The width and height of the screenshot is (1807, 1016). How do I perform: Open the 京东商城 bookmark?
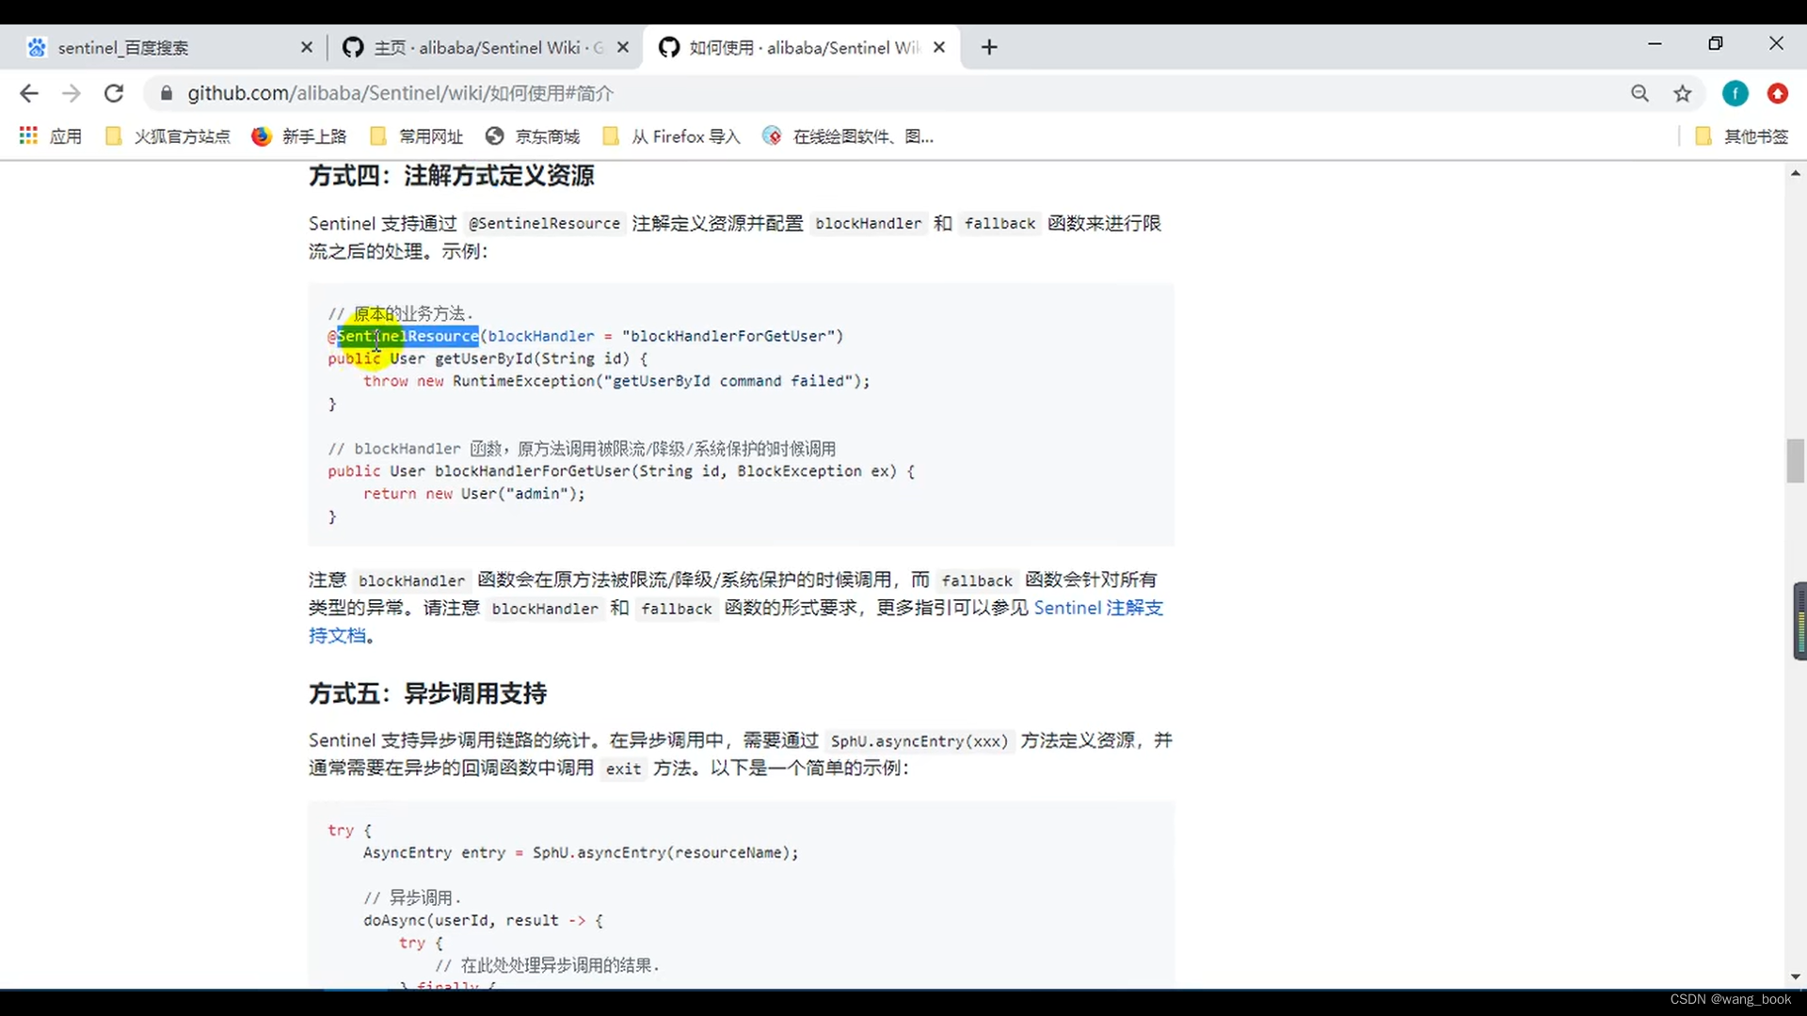[x=533, y=136]
